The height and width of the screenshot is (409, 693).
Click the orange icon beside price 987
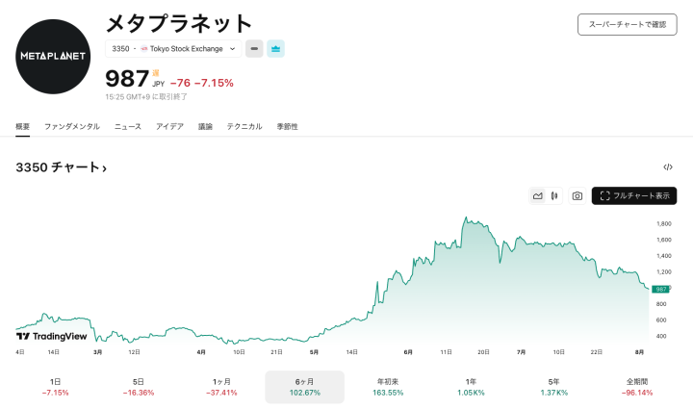pyautogui.click(x=156, y=72)
